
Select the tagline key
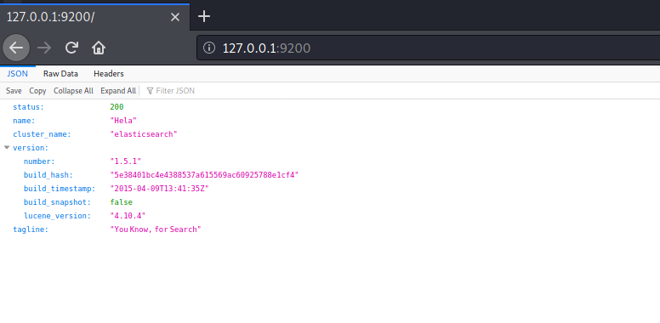pyautogui.click(x=31, y=229)
